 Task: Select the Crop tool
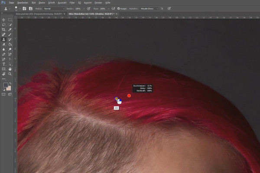pos(3,30)
